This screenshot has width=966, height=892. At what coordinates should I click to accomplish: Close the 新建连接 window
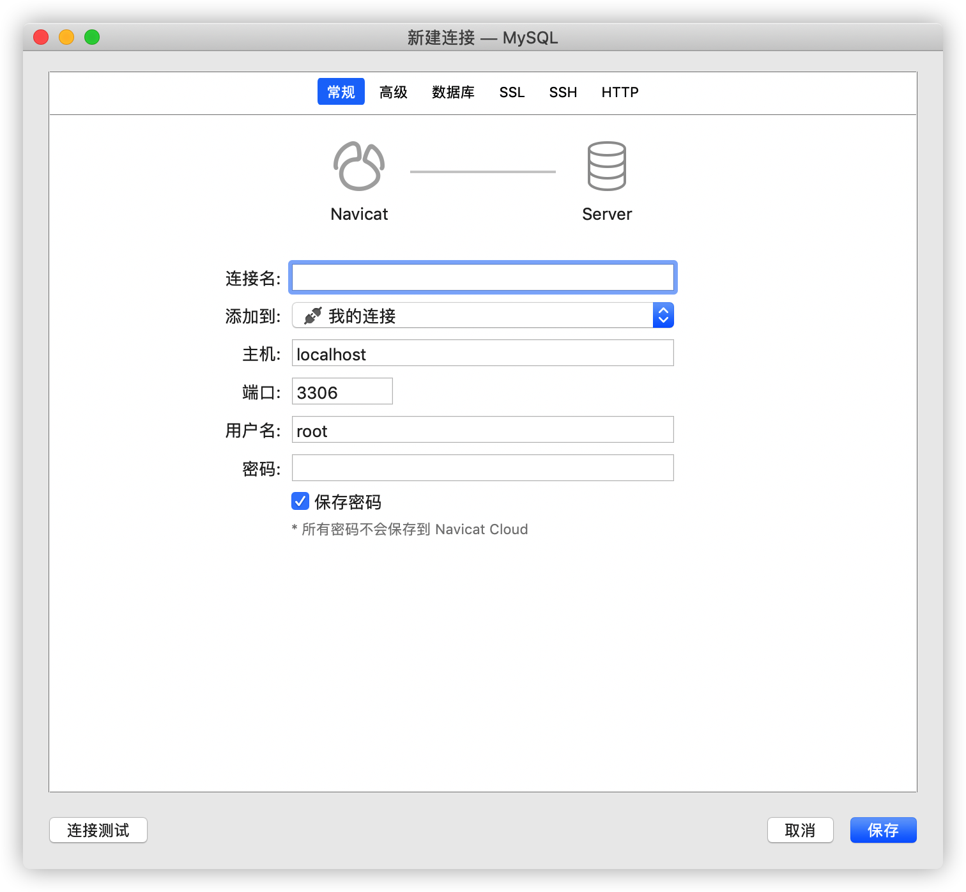(41, 37)
